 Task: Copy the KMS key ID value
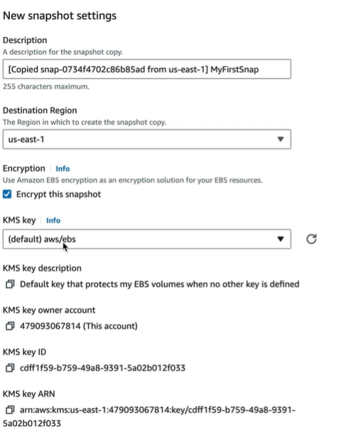click(10, 368)
